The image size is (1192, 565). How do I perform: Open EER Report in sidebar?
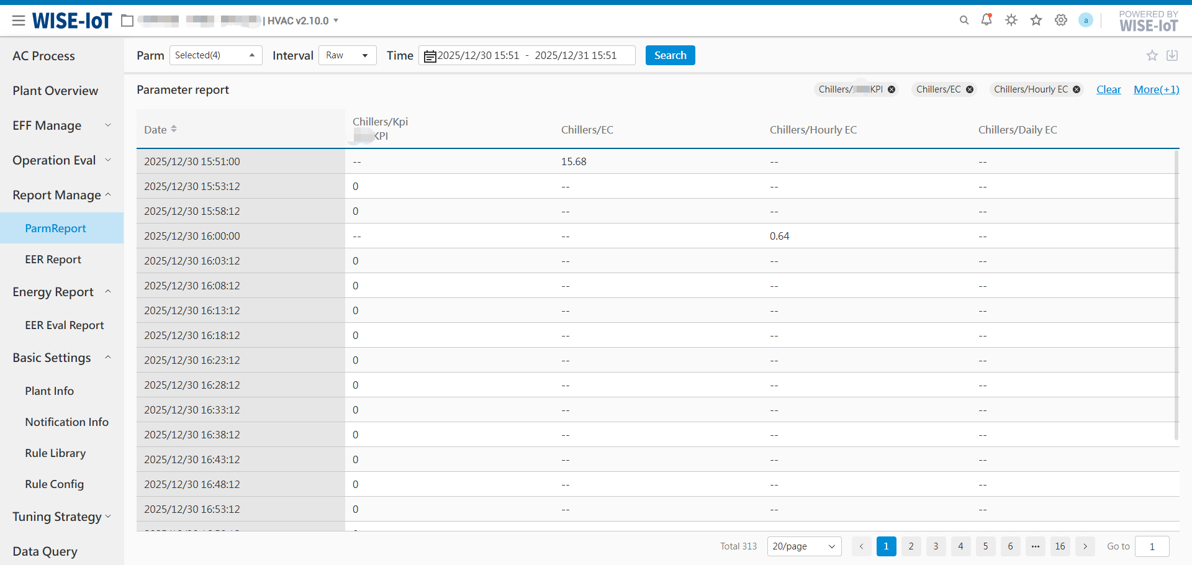53,260
